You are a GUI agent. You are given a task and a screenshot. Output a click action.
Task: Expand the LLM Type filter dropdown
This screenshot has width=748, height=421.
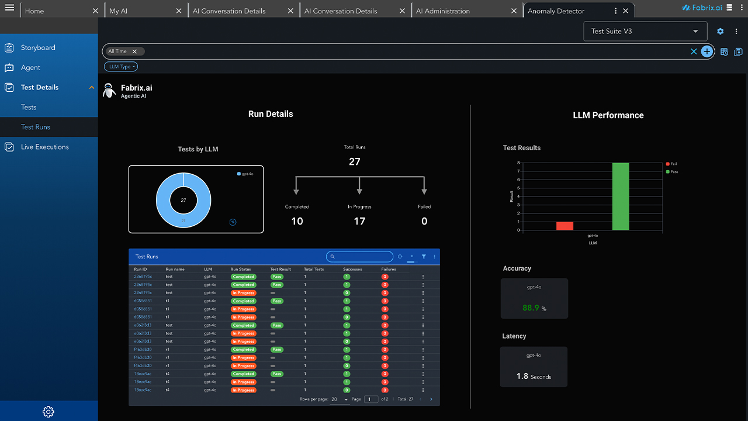click(x=122, y=67)
